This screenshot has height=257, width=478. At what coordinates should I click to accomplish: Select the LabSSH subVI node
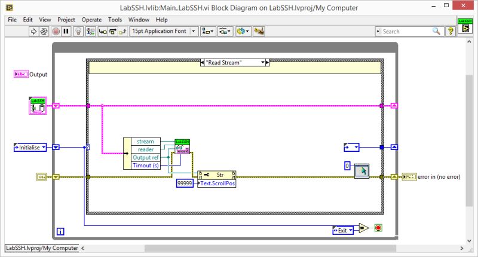coord(182,146)
